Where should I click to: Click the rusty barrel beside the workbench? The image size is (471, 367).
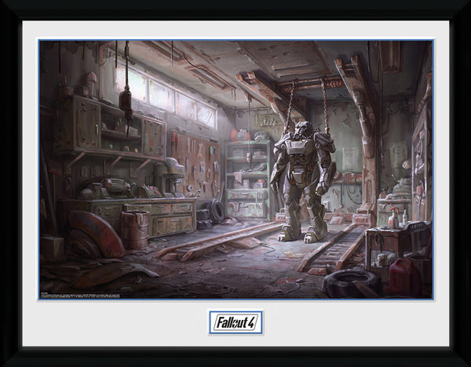click(134, 228)
